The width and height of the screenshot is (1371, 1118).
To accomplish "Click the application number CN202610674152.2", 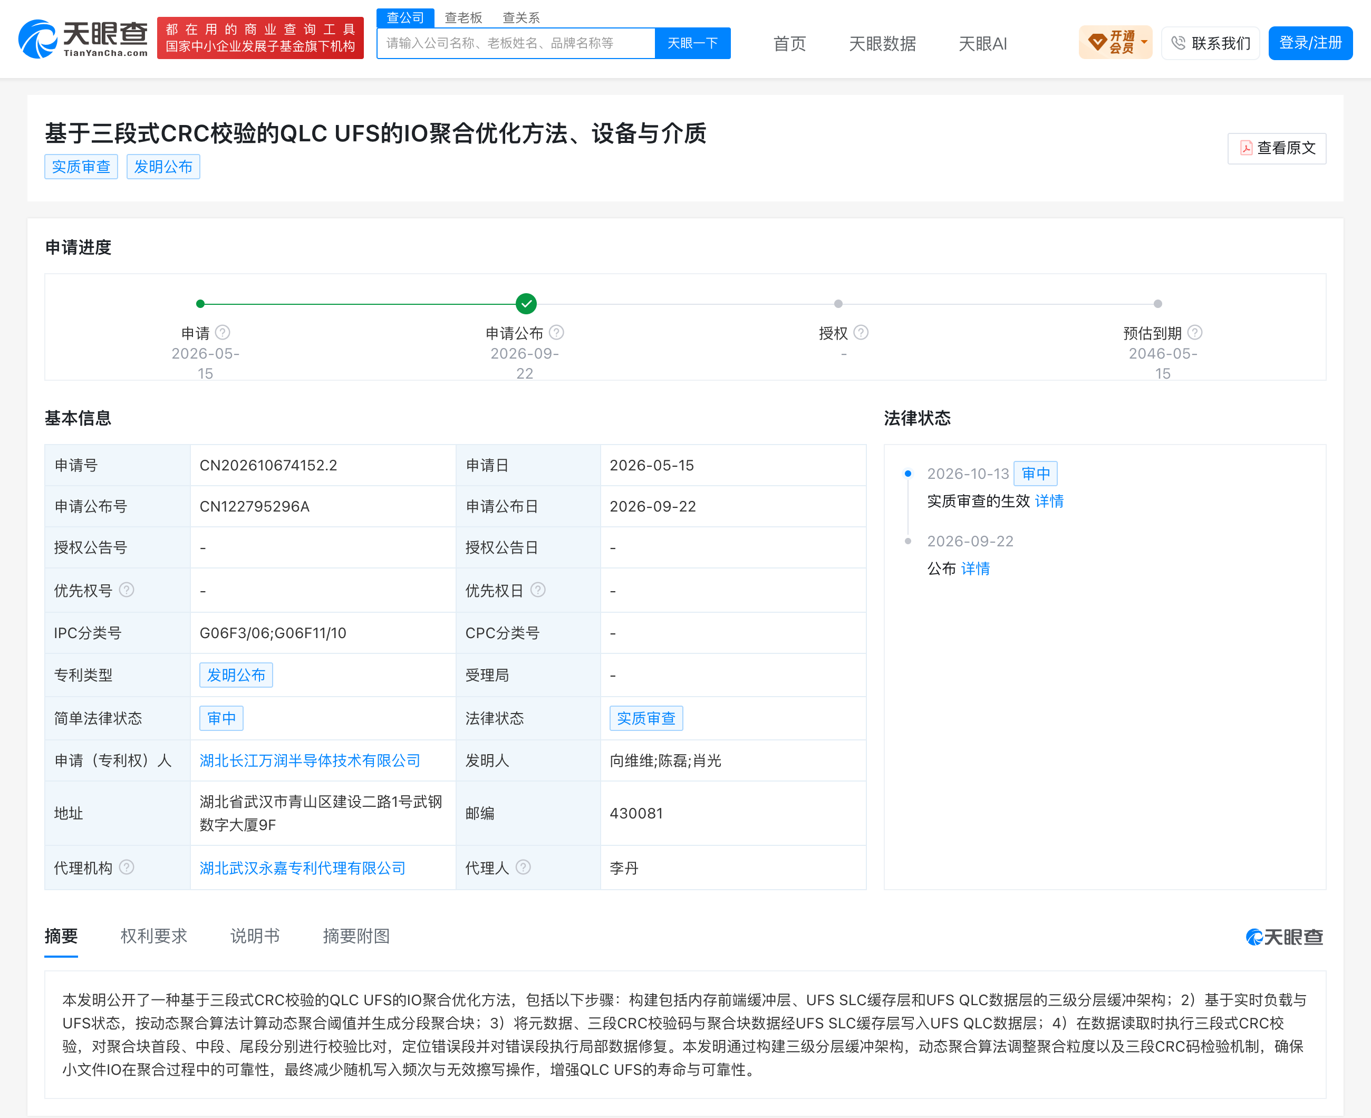I will click(x=268, y=465).
